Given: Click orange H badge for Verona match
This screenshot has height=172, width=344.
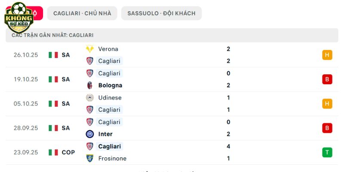Looking at the screenshot, I should pos(327,55).
